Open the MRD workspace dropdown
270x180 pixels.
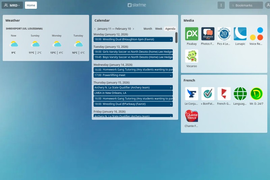[12, 5]
